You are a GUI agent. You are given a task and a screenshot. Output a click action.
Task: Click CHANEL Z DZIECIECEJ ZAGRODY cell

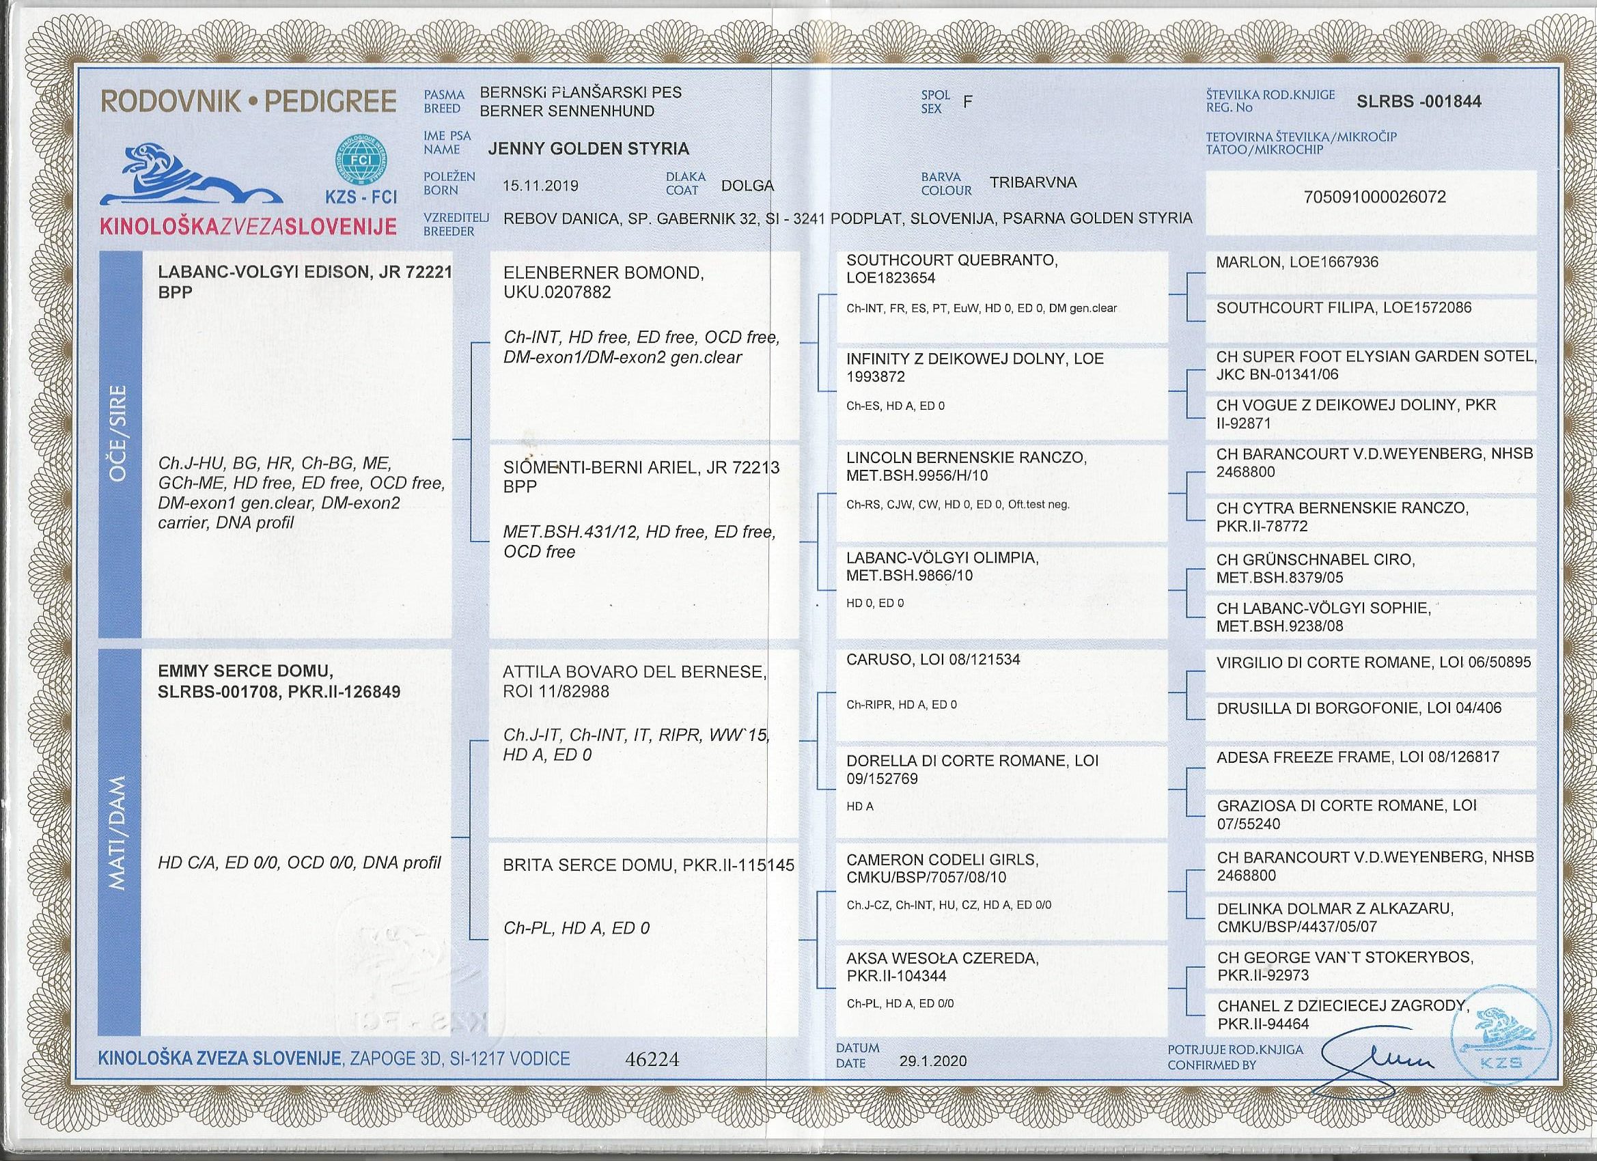[x=1371, y=1015]
